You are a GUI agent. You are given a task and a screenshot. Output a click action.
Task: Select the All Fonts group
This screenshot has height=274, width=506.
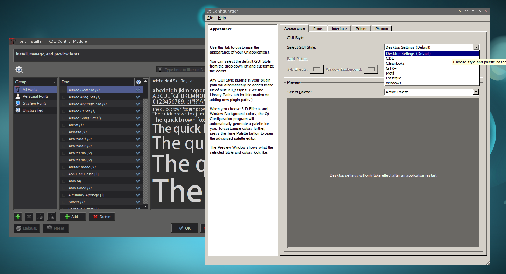pyautogui.click(x=30, y=89)
